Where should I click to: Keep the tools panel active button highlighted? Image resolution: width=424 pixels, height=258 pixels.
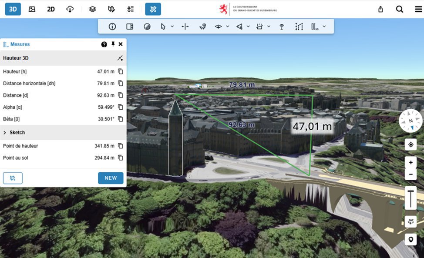coord(153,9)
